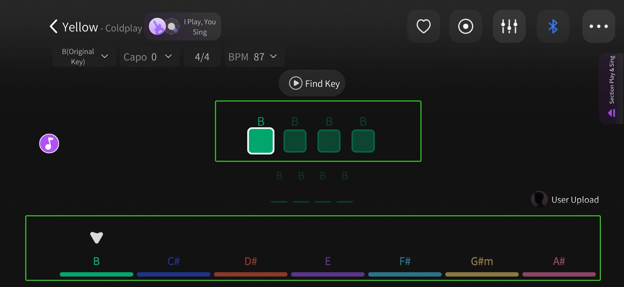Expand the B(Original Key) dropdown
This screenshot has width=624, height=287.
click(x=84, y=56)
